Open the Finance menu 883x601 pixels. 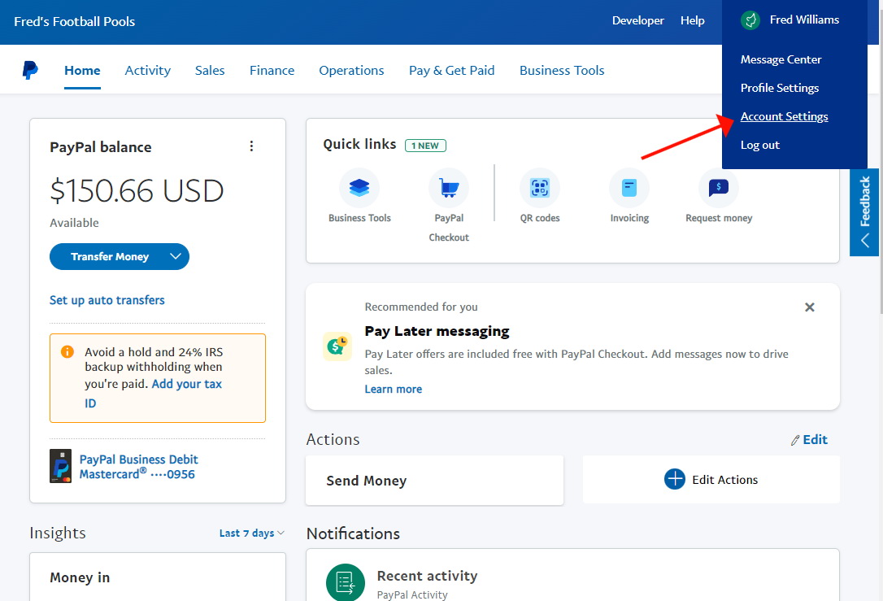(x=272, y=71)
